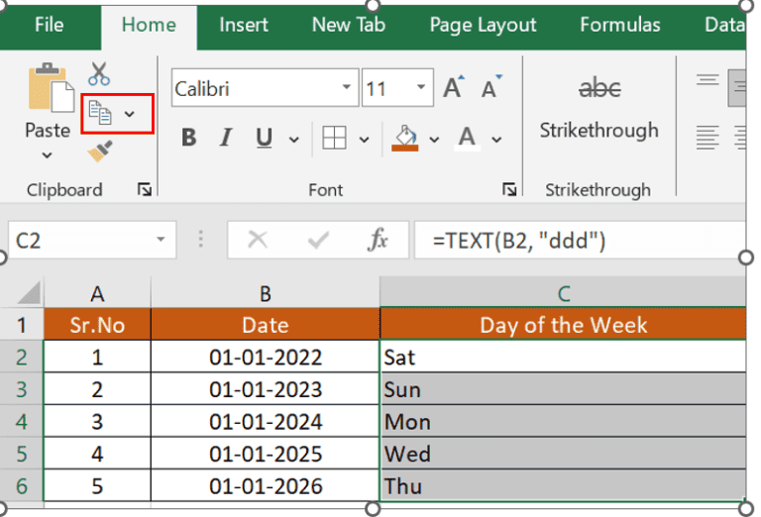Open the Page Layout tab
Viewport: 761px width, 517px height.
tap(483, 25)
